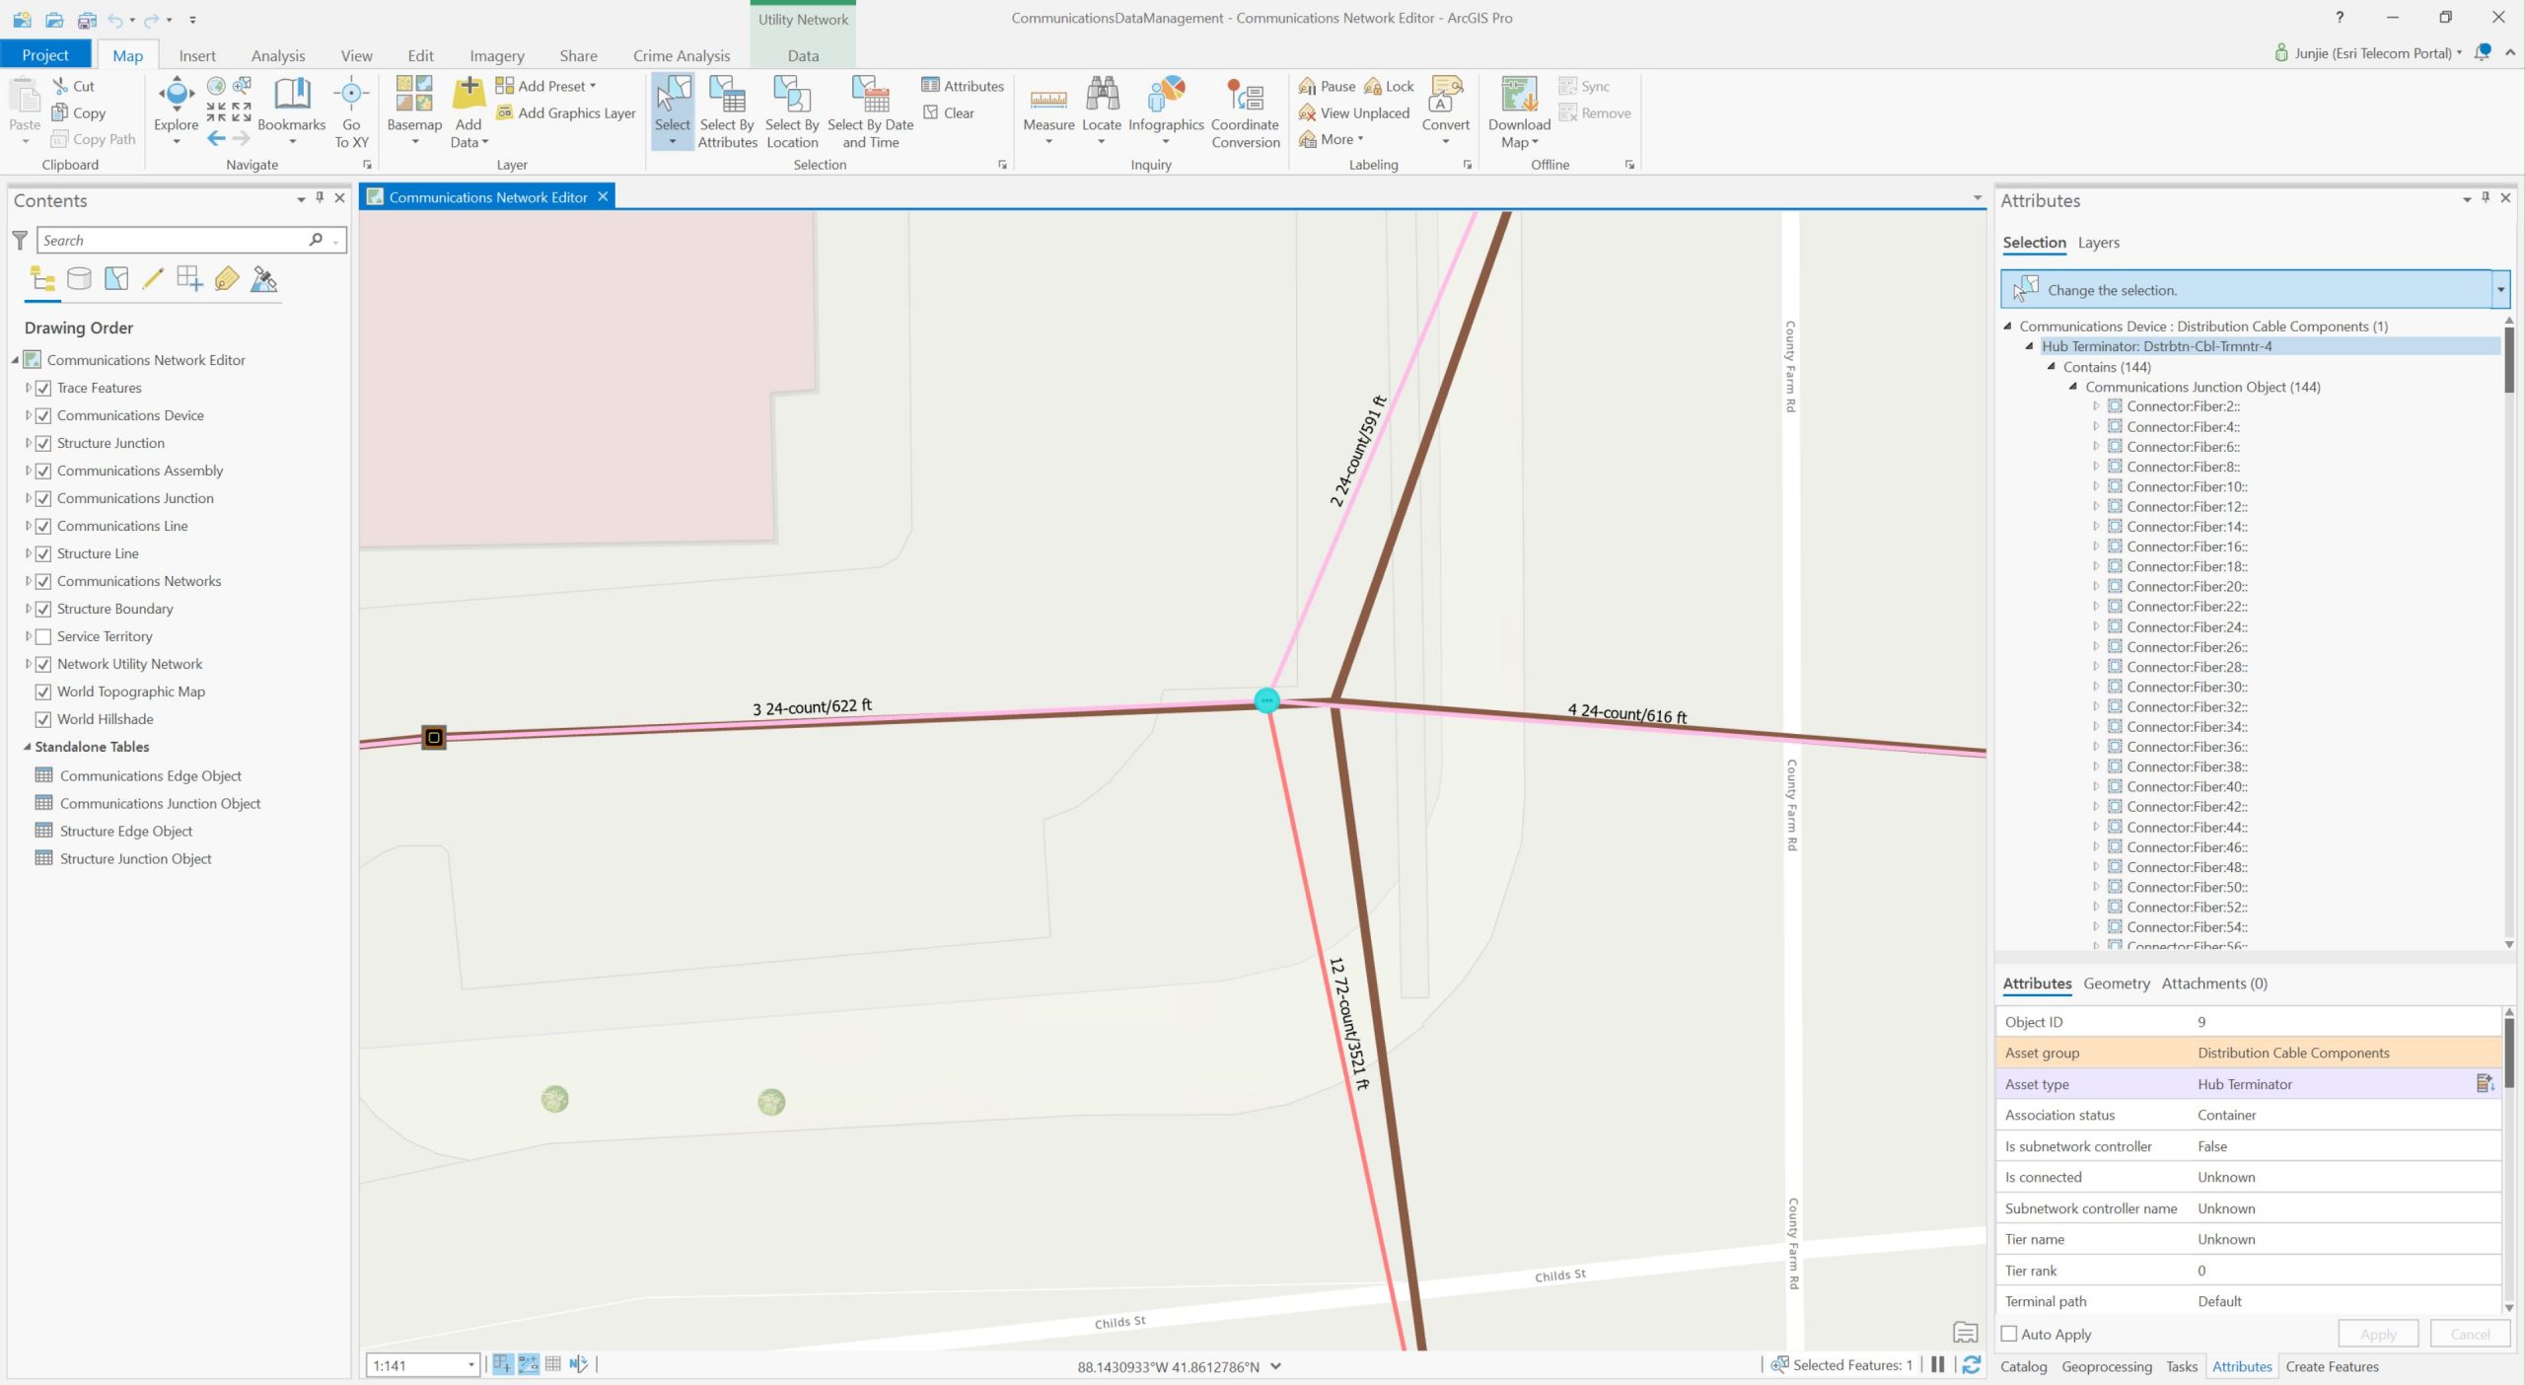Switch to List By Editing view
This screenshot has width=2525, height=1385.
(x=153, y=279)
